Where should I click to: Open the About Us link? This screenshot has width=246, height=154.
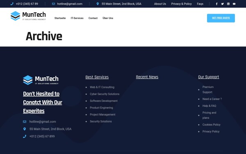point(160,4)
